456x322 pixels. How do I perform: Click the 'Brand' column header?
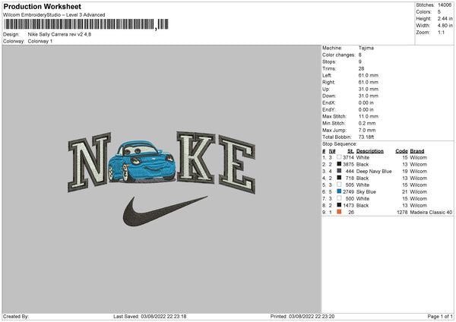(417, 151)
